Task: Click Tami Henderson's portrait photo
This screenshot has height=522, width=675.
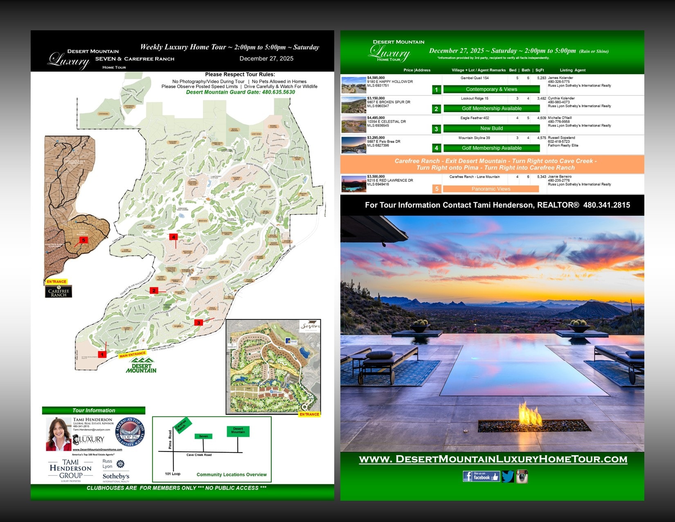Action: click(x=59, y=434)
